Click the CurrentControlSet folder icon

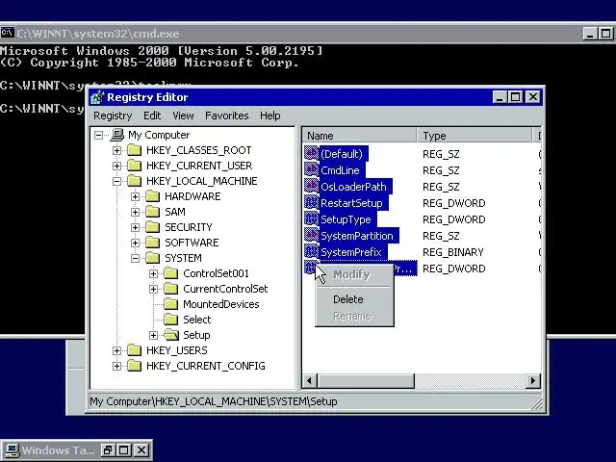tap(171, 289)
